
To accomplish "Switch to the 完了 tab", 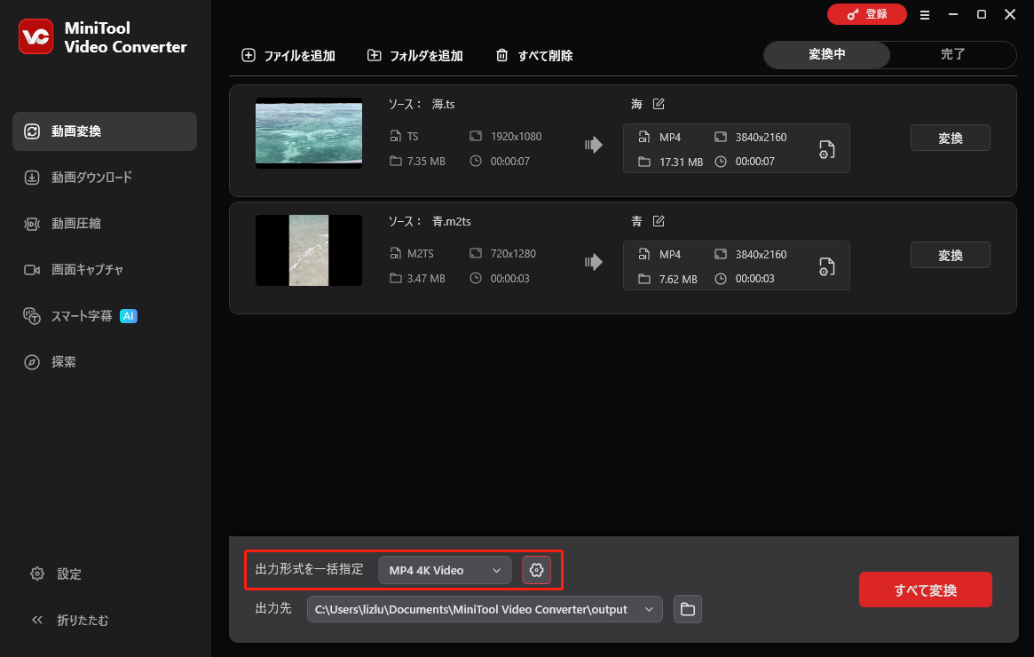I will pyautogui.click(x=952, y=54).
